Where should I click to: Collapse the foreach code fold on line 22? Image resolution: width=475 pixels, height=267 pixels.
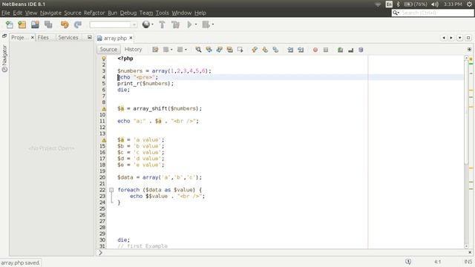tap(111, 190)
